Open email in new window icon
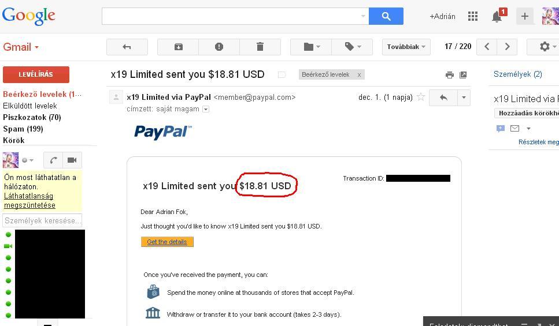The width and height of the screenshot is (559, 326). point(463,75)
